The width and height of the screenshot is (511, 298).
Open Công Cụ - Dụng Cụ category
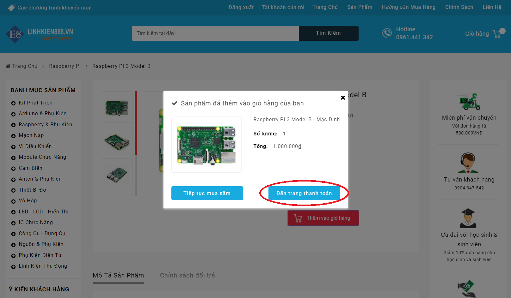pos(42,234)
